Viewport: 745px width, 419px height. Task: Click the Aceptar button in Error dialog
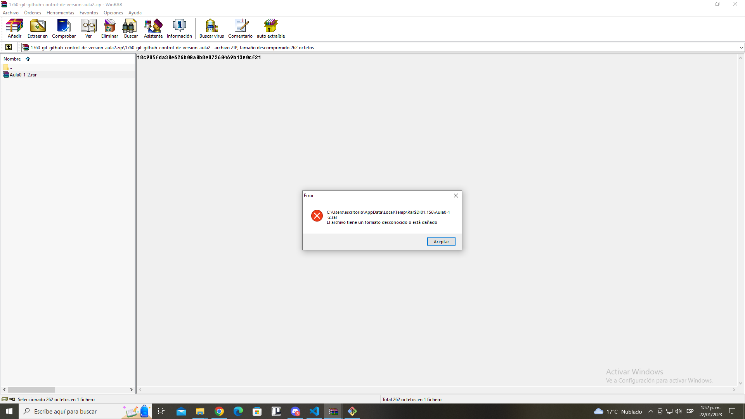click(x=441, y=242)
